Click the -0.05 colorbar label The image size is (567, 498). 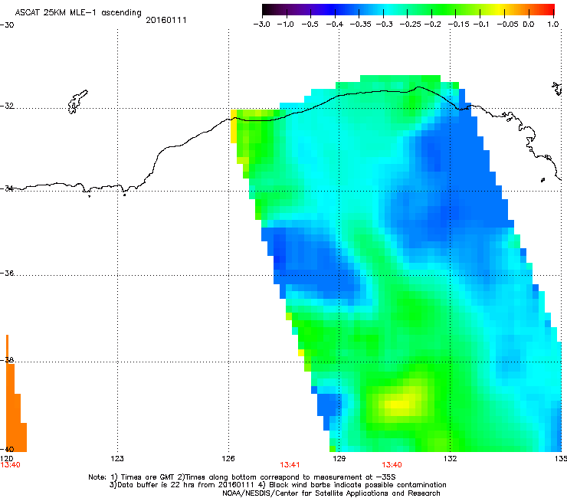point(507,25)
